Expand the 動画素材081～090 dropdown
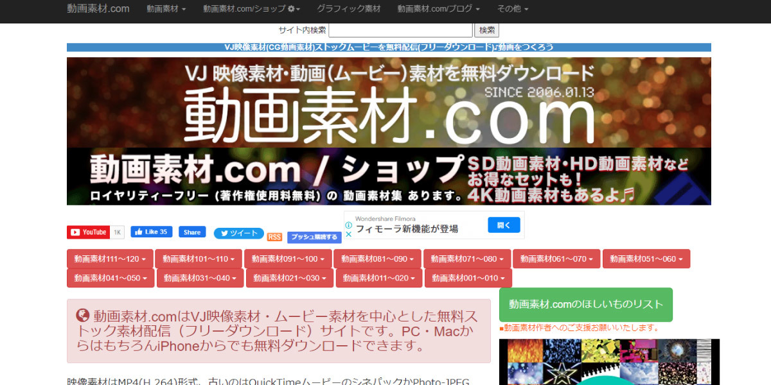 coord(377,259)
